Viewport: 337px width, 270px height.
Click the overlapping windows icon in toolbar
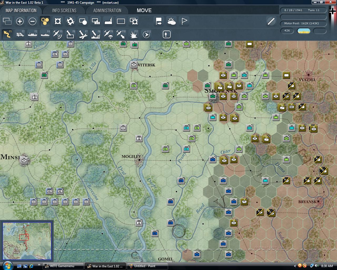(7, 21)
